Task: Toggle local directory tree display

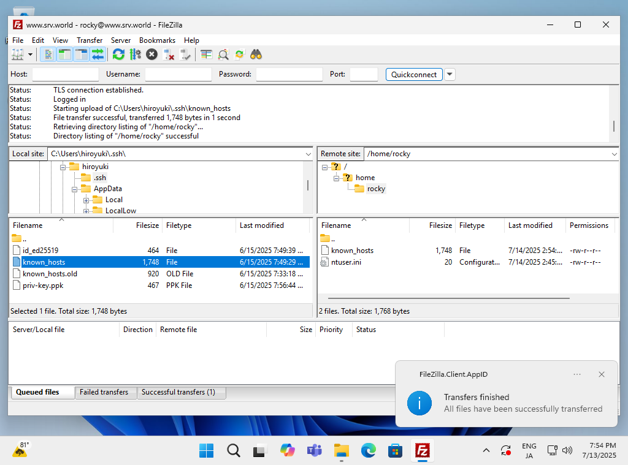Action: [x=64, y=55]
